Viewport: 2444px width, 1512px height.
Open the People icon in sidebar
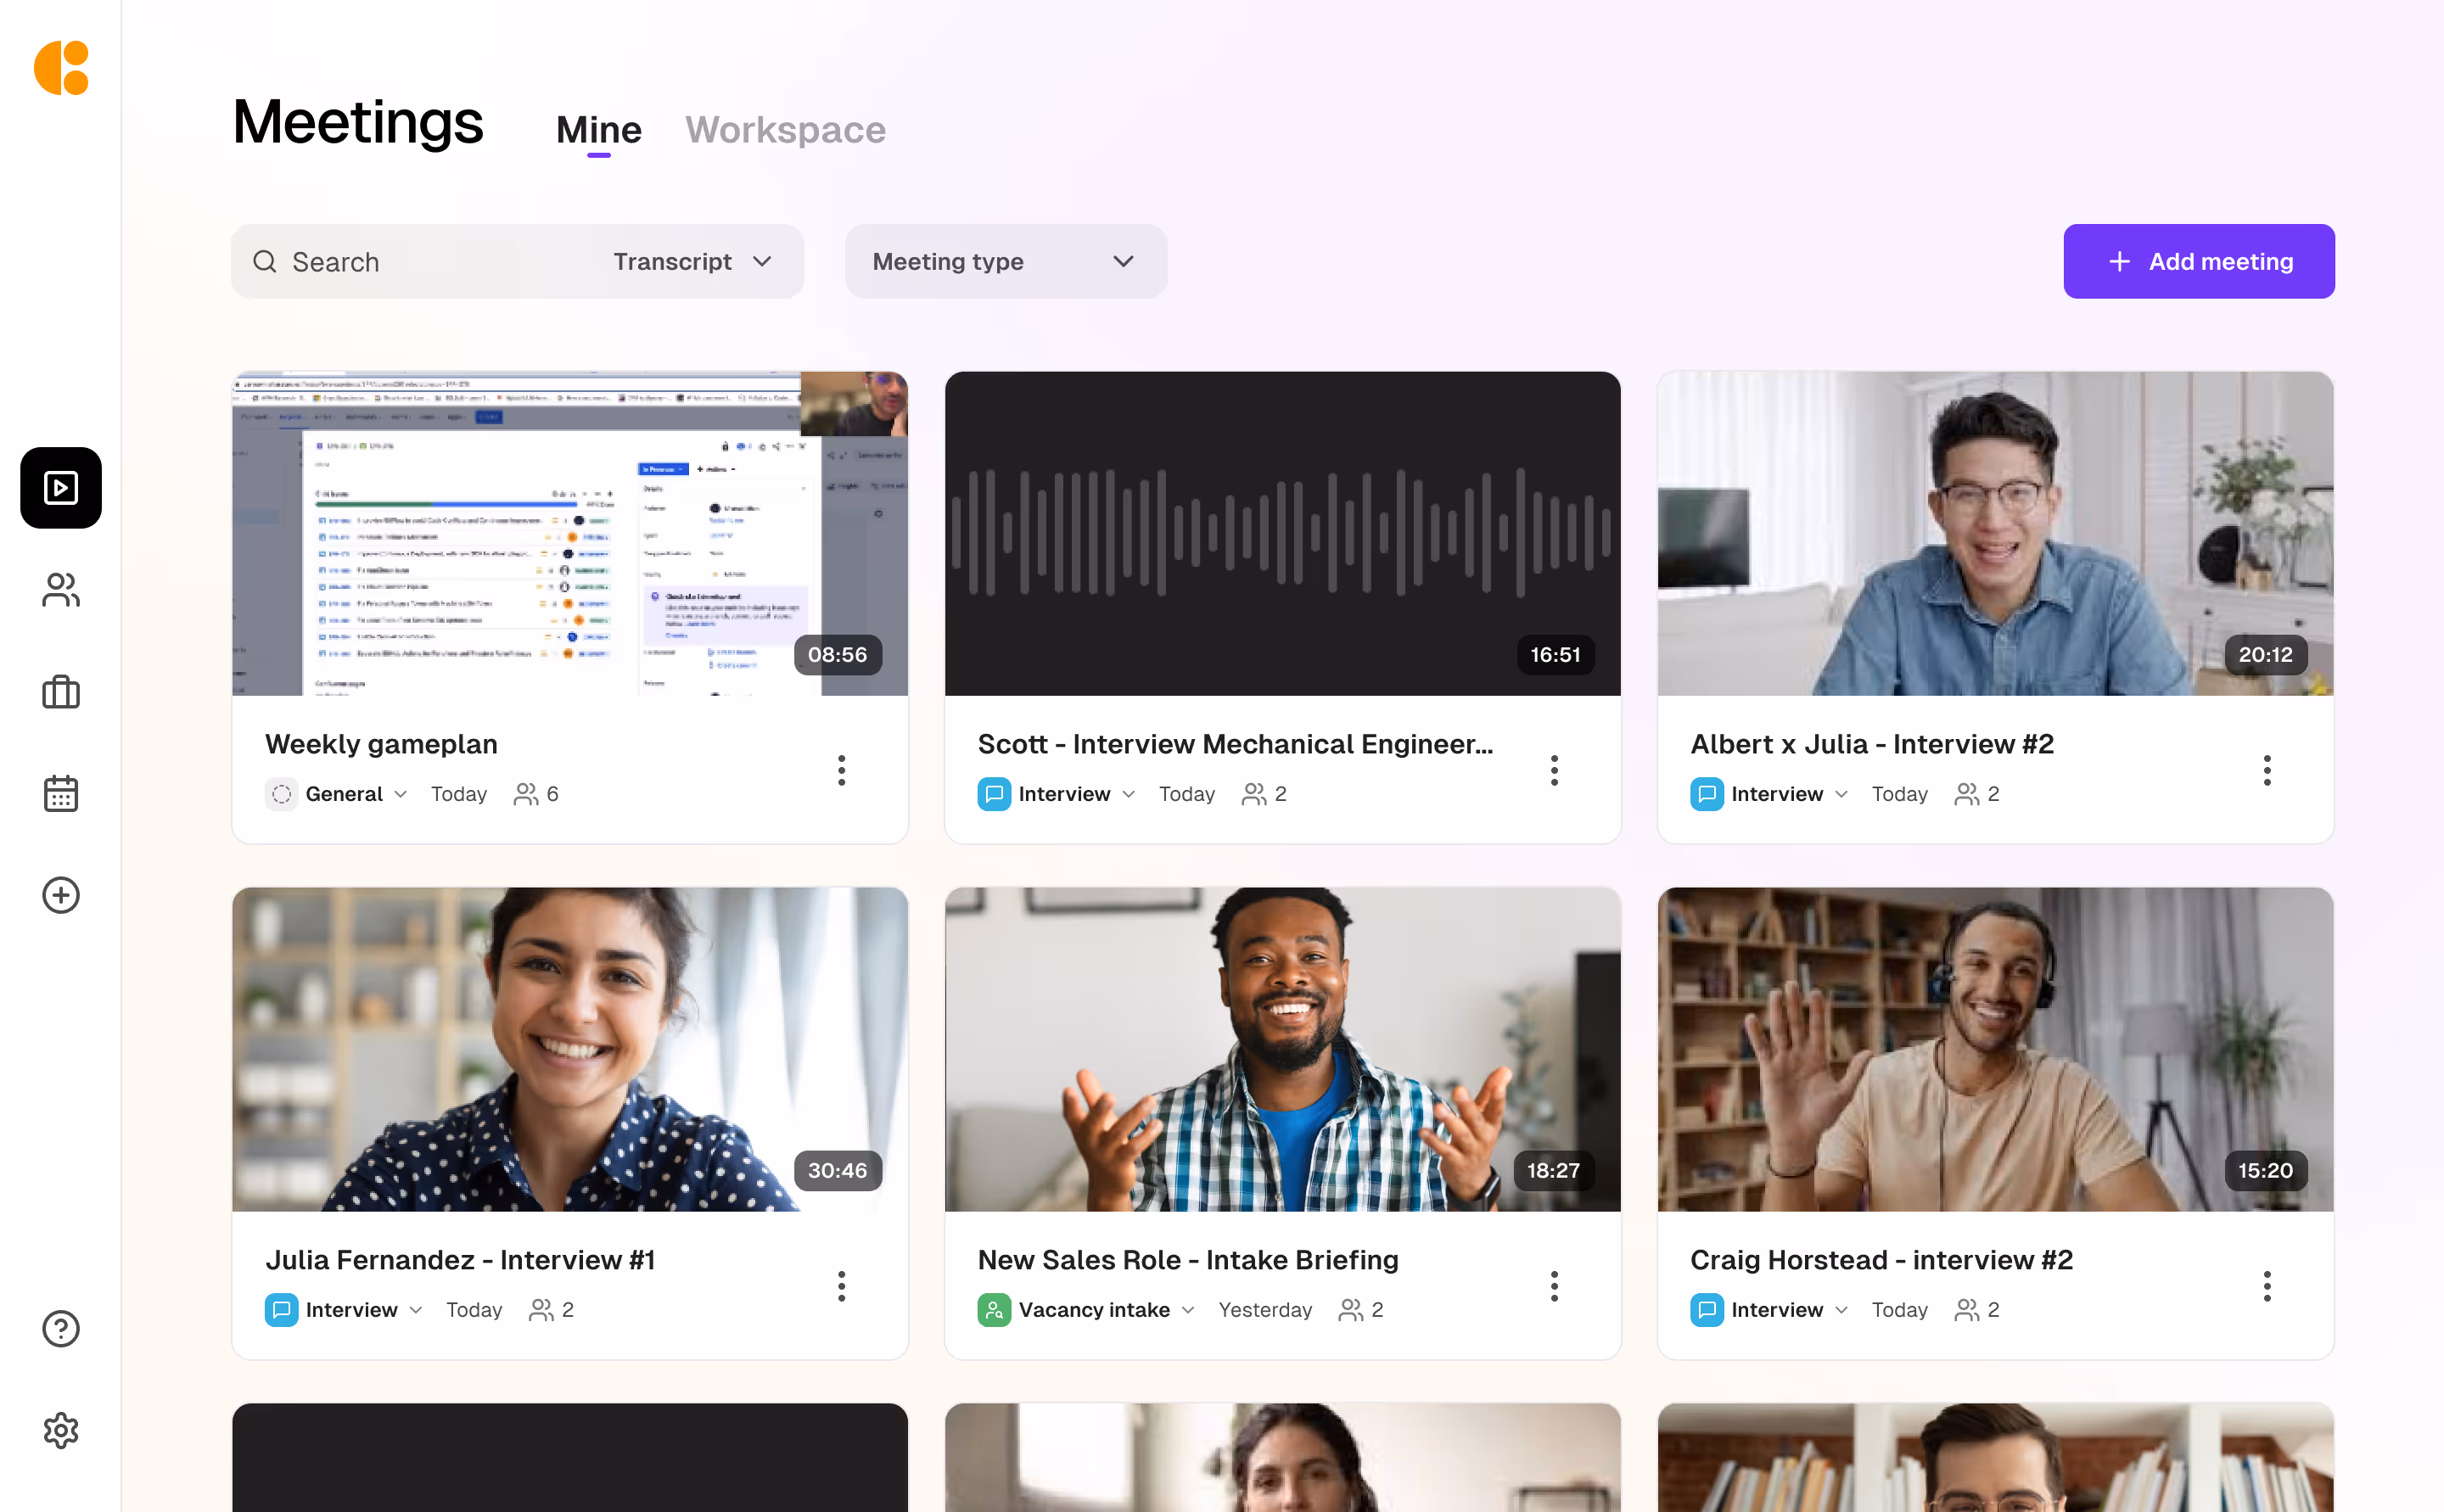click(61, 590)
